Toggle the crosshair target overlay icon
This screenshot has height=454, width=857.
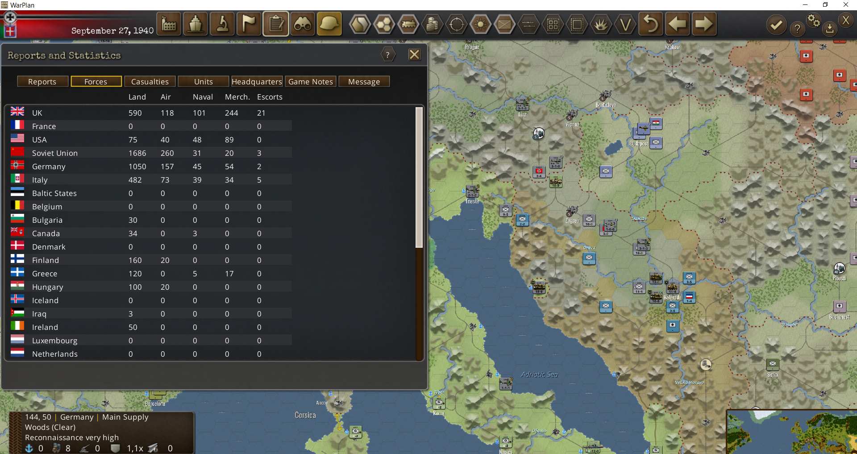tap(457, 24)
